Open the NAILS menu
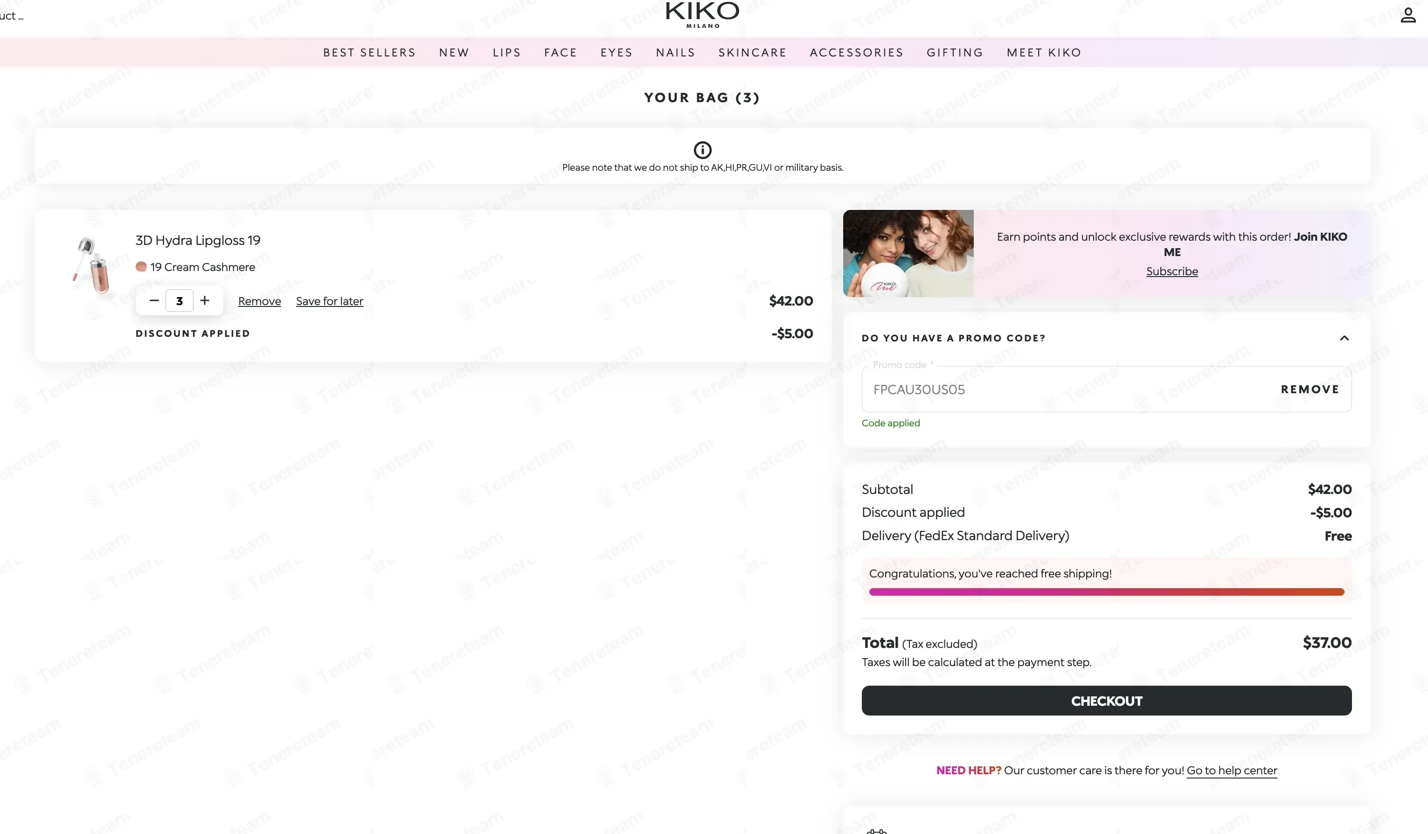 pos(675,53)
